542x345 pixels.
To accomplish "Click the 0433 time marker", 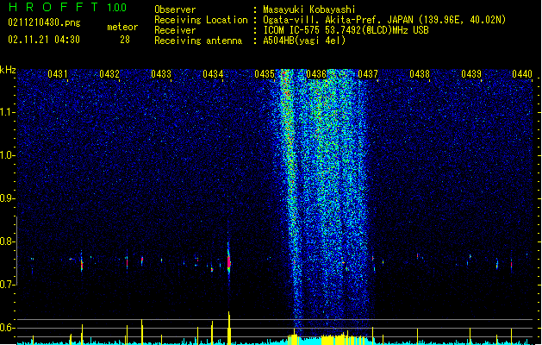I will 161,73.
